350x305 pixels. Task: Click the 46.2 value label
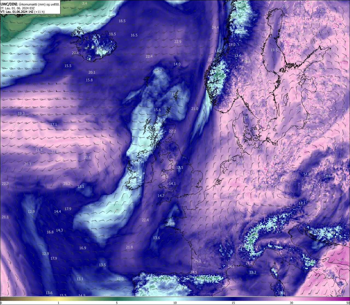342,260
